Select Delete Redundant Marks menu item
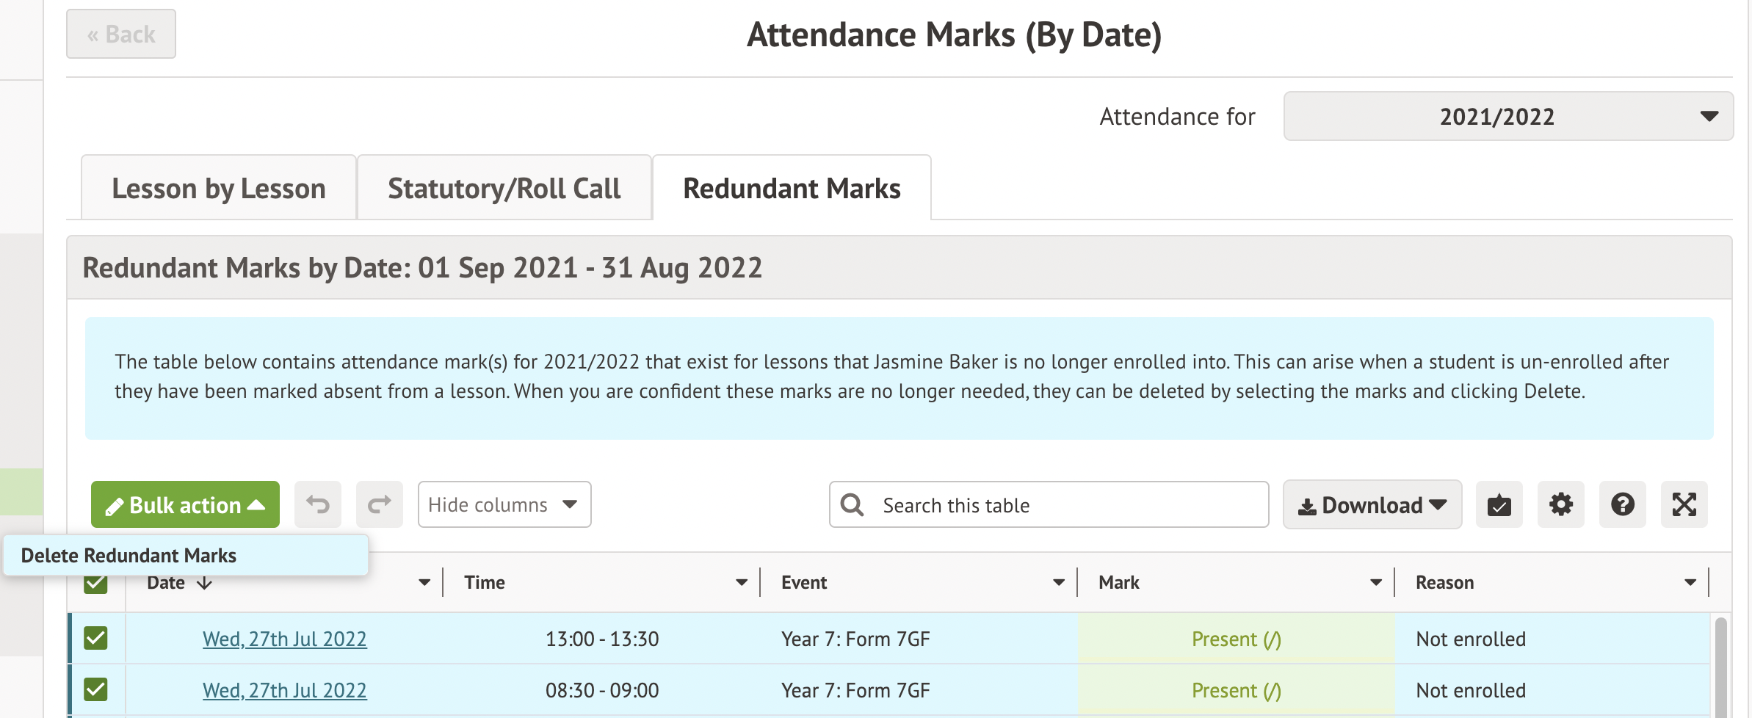Screen dimensions: 1752x718 pyautogui.click(x=129, y=556)
